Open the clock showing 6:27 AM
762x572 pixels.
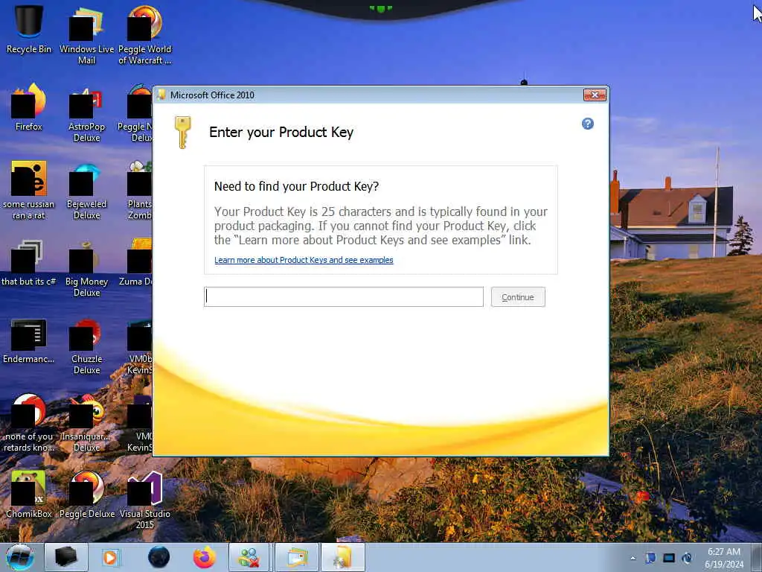(x=724, y=557)
